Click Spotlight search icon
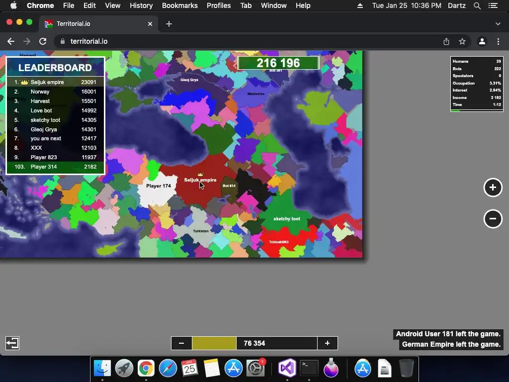The width and height of the screenshot is (509, 382). (477, 5)
